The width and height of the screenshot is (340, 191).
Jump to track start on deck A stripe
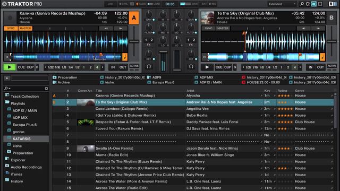[7, 57]
